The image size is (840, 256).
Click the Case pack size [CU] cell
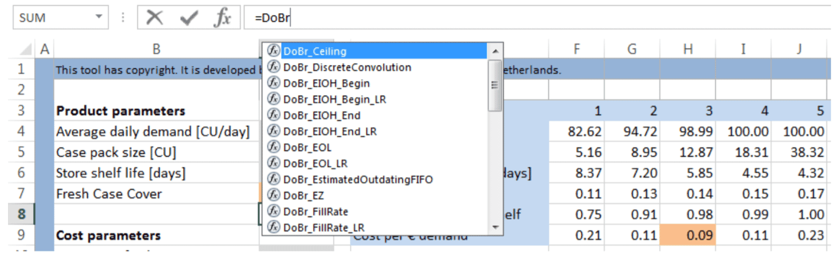(157, 152)
